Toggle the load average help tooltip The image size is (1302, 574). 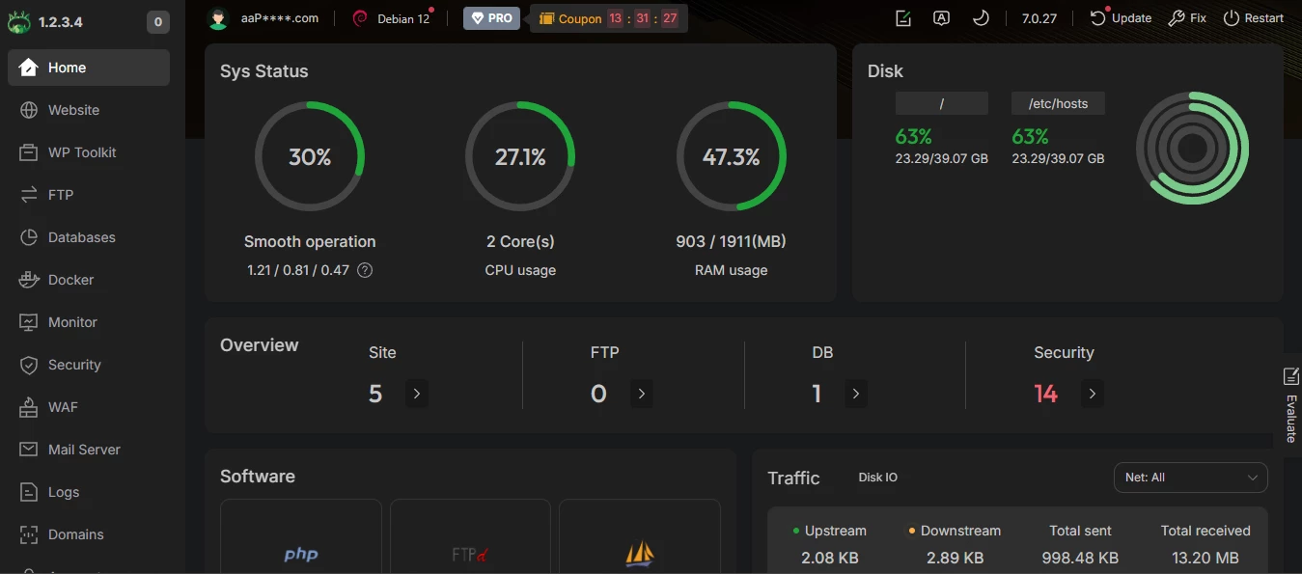pyautogui.click(x=364, y=270)
